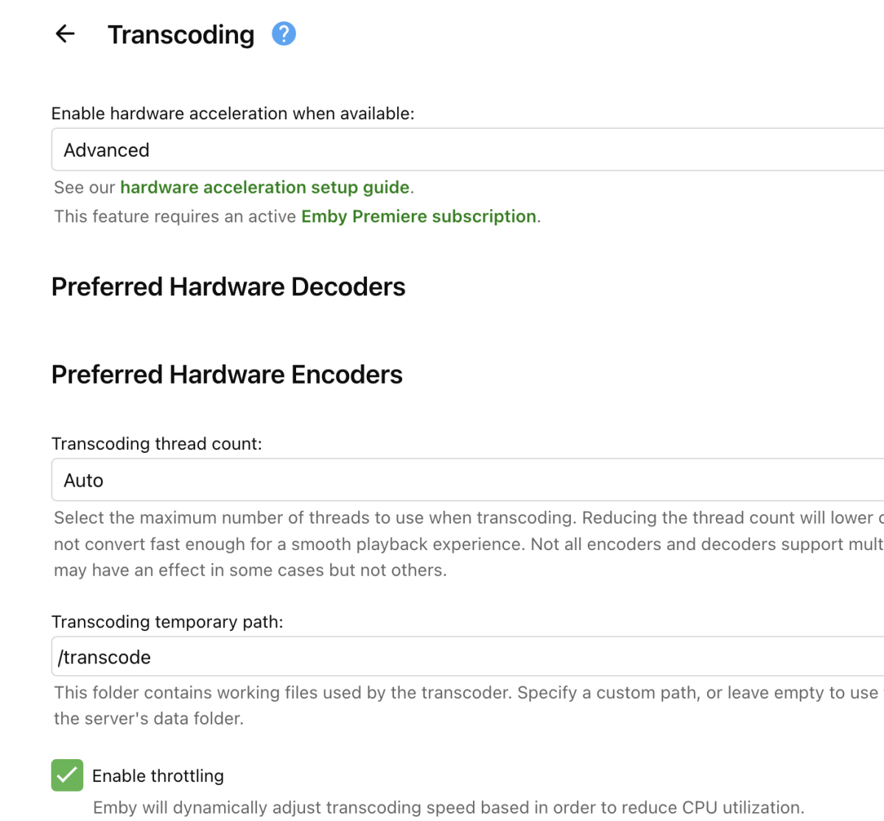This screenshot has height=821, width=884.
Task: Disable the Enable throttling checkbox
Action: (x=67, y=775)
